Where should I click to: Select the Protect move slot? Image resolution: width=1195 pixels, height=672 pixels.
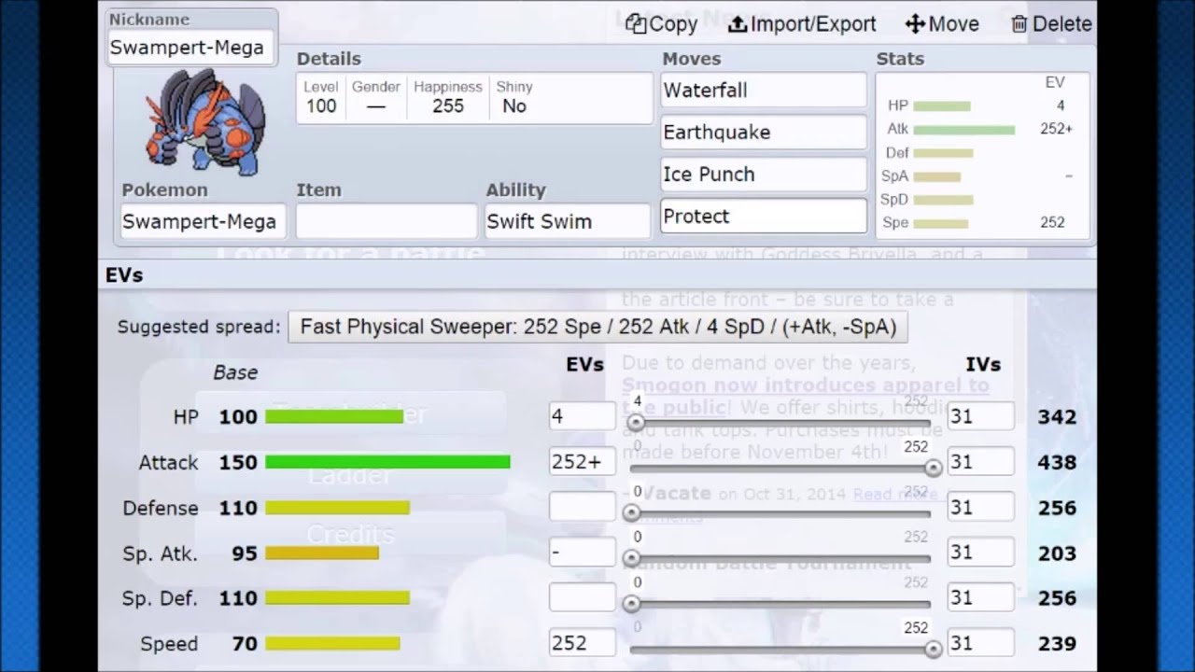(764, 217)
